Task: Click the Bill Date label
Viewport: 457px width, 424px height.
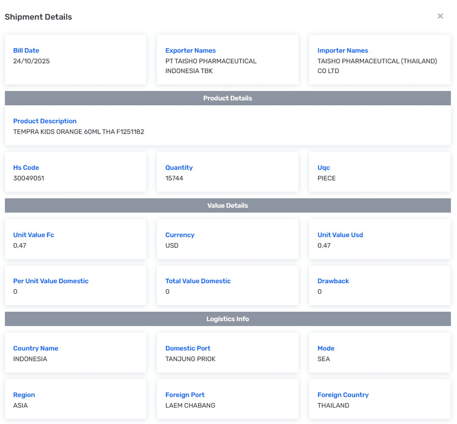Action: 26,50
